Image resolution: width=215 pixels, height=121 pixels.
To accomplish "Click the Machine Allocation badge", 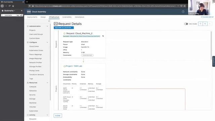I will coord(63,28).
